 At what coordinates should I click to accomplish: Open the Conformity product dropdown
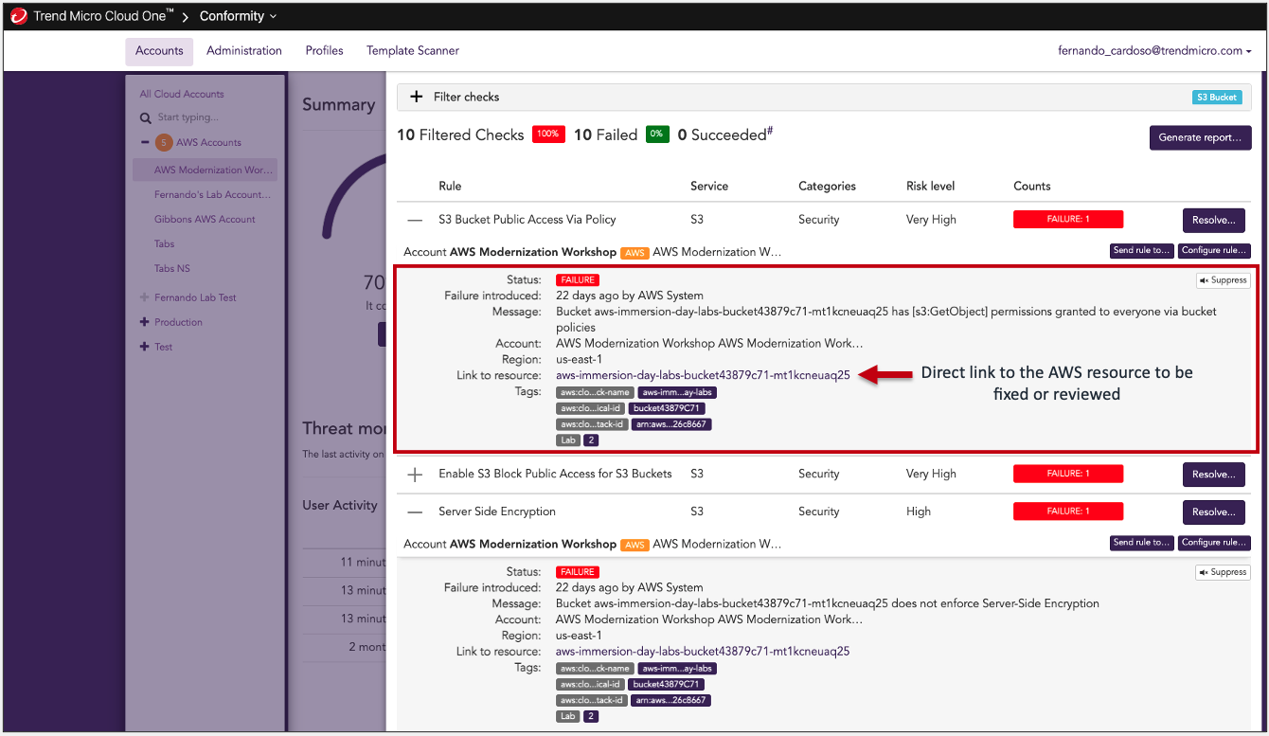pyautogui.click(x=238, y=16)
